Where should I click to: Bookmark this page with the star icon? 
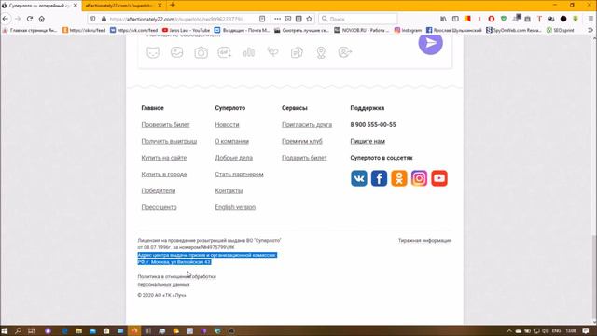click(x=309, y=19)
